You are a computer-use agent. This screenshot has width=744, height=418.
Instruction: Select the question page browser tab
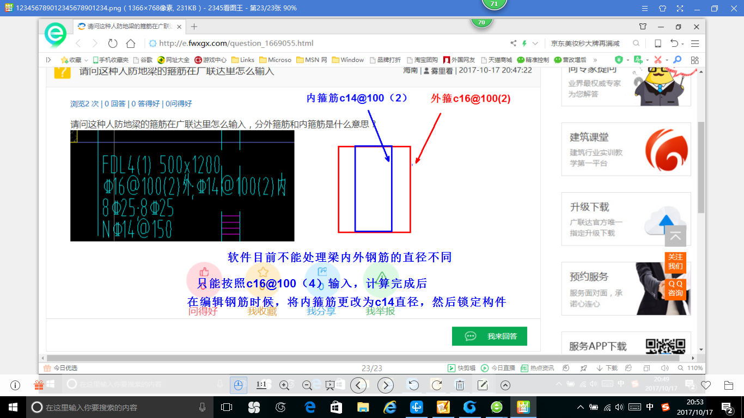click(129, 26)
